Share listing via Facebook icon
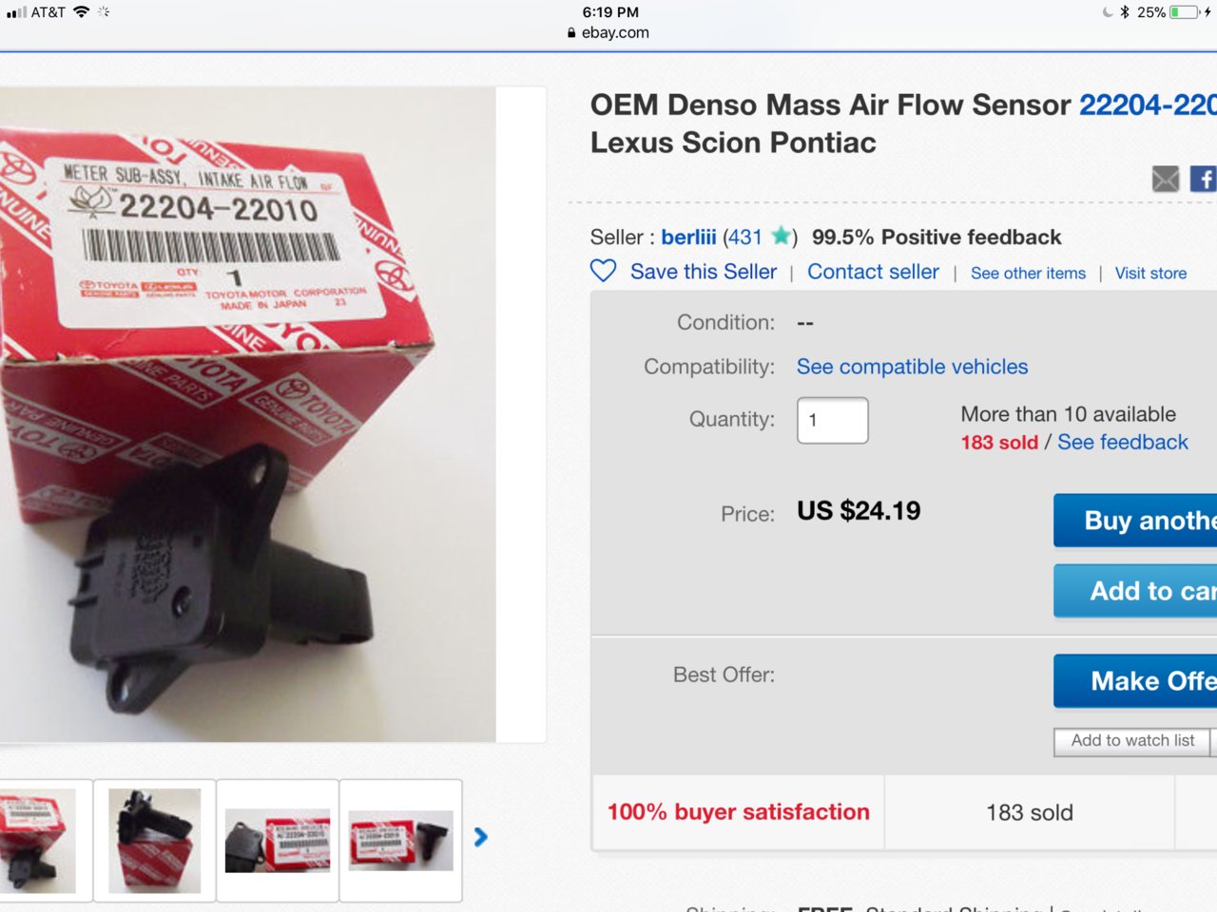1217x912 pixels. (1204, 179)
